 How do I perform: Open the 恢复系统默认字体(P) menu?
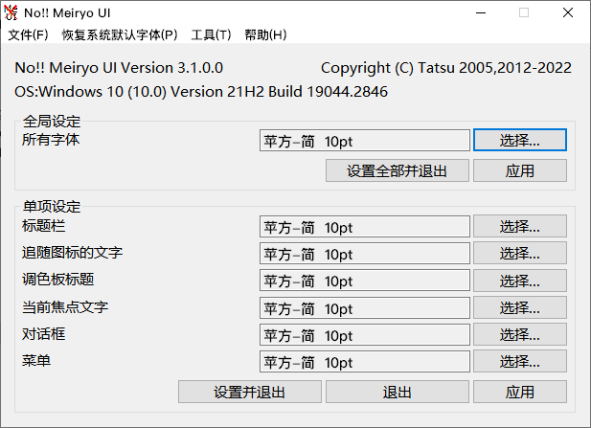click(120, 35)
